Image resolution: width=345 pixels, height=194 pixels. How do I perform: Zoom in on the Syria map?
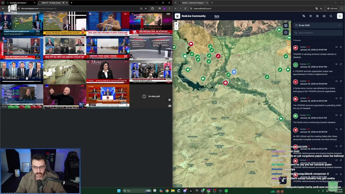pos(176,24)
